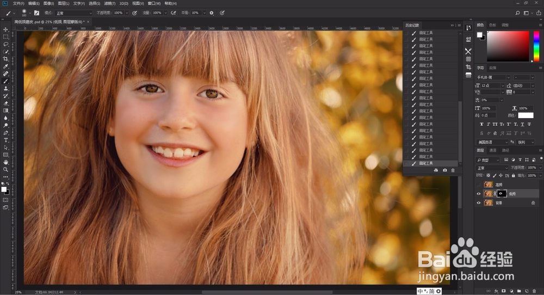Toggle lock transparent pixels
544x295 pixels.
pos(488,176)
